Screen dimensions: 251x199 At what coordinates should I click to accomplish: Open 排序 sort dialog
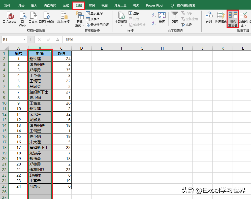pyautogui.click(x=162, y=17)
